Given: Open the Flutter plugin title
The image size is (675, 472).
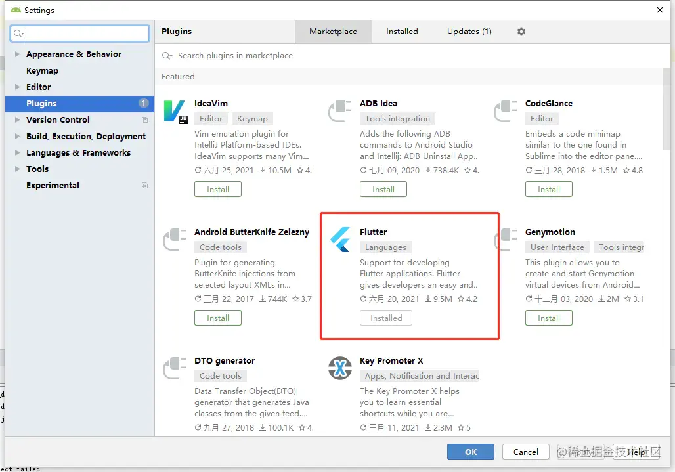Looking at the screenshot, I should pos(373,232).
